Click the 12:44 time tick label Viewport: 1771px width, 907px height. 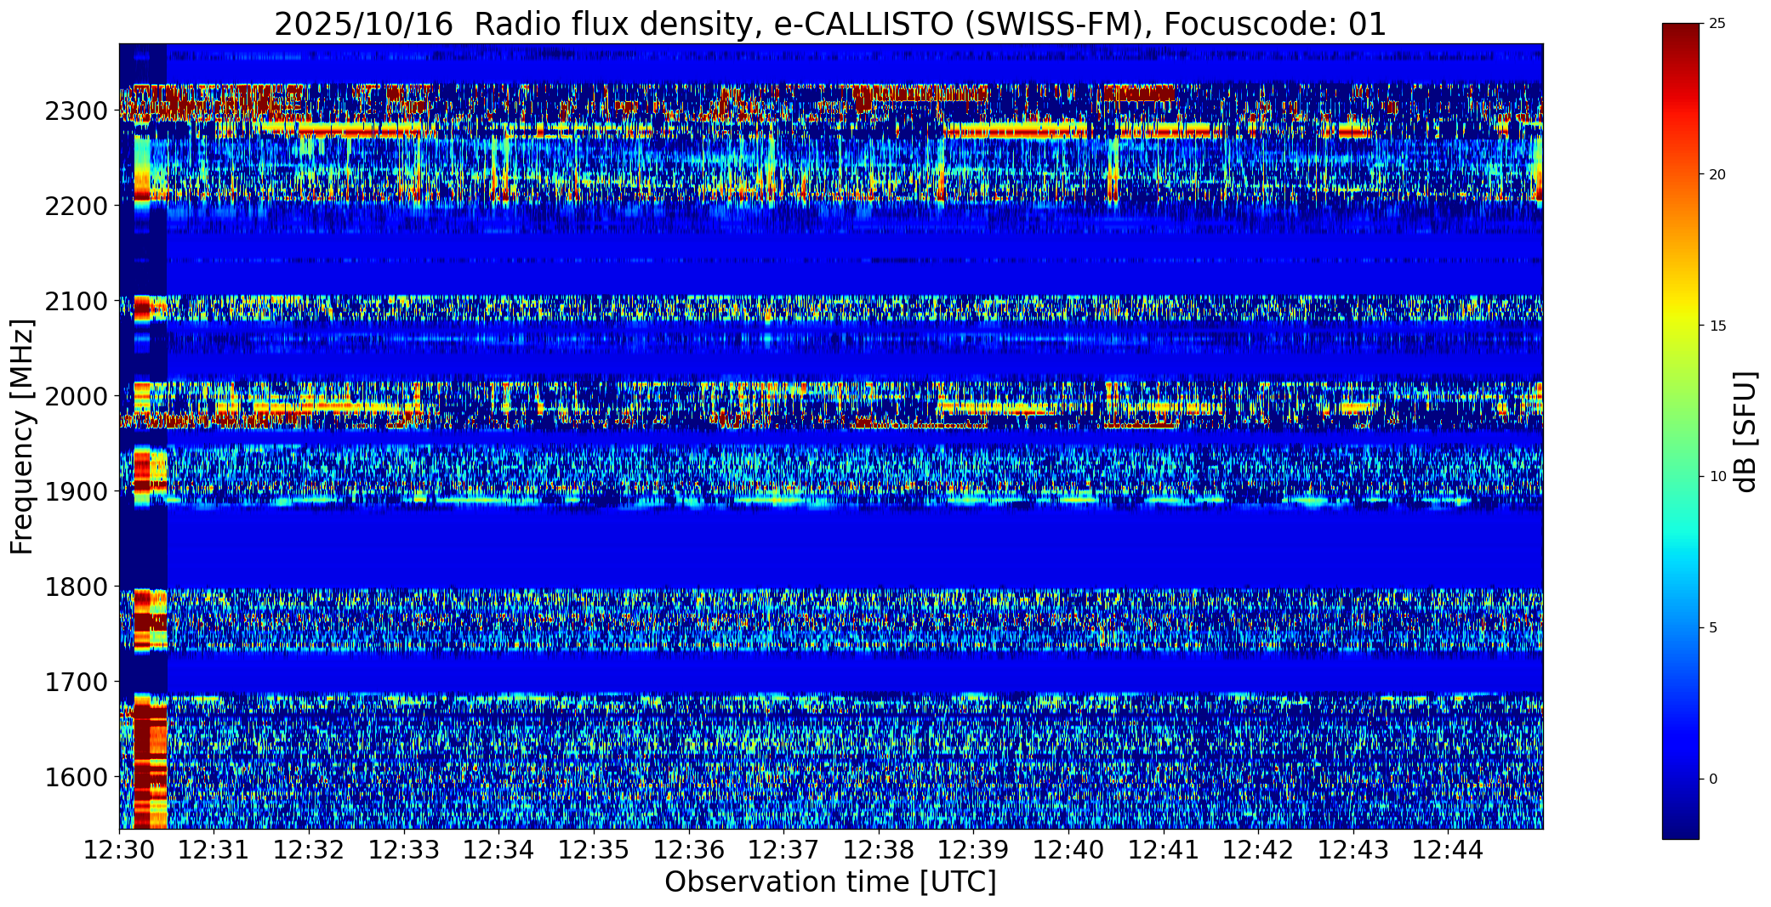(x=1449, y=850)
